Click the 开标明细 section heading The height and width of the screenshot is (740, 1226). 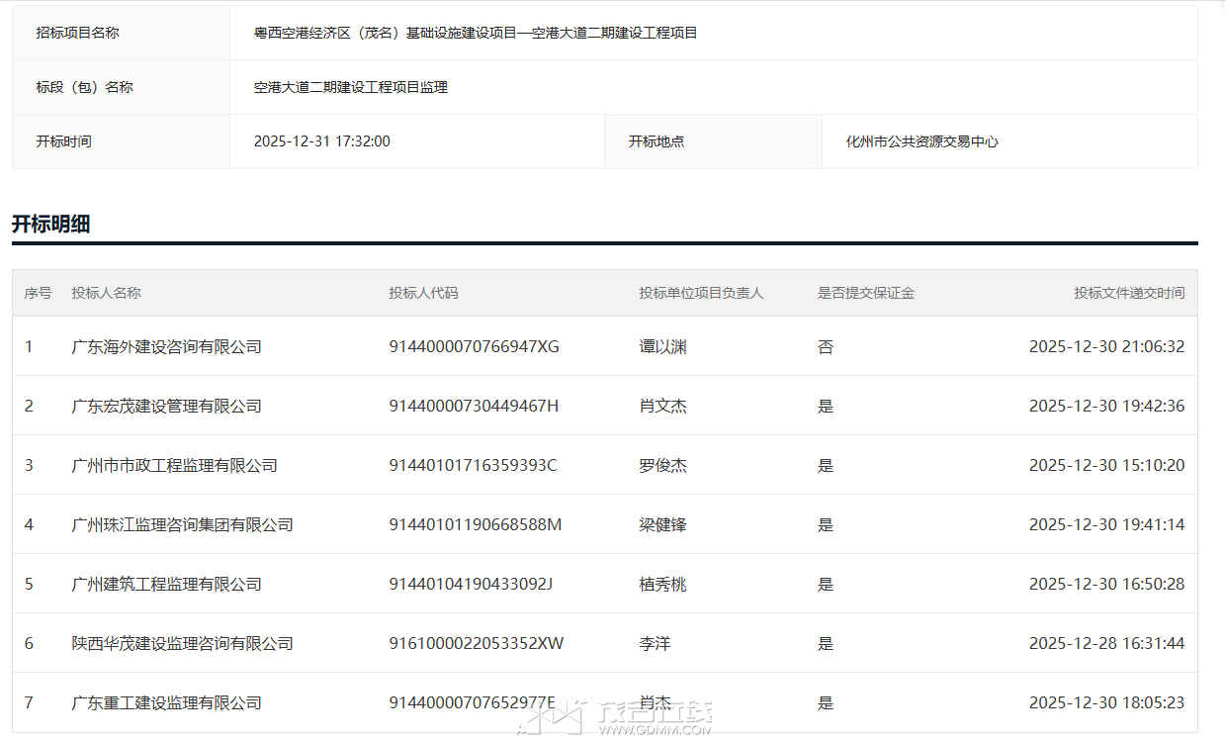(x=51, y=225)
